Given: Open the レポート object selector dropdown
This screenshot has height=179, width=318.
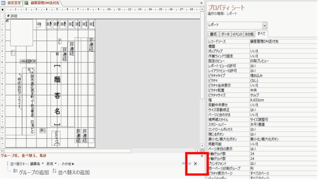Looking at the screenshot, I should (x=264, y=25).
